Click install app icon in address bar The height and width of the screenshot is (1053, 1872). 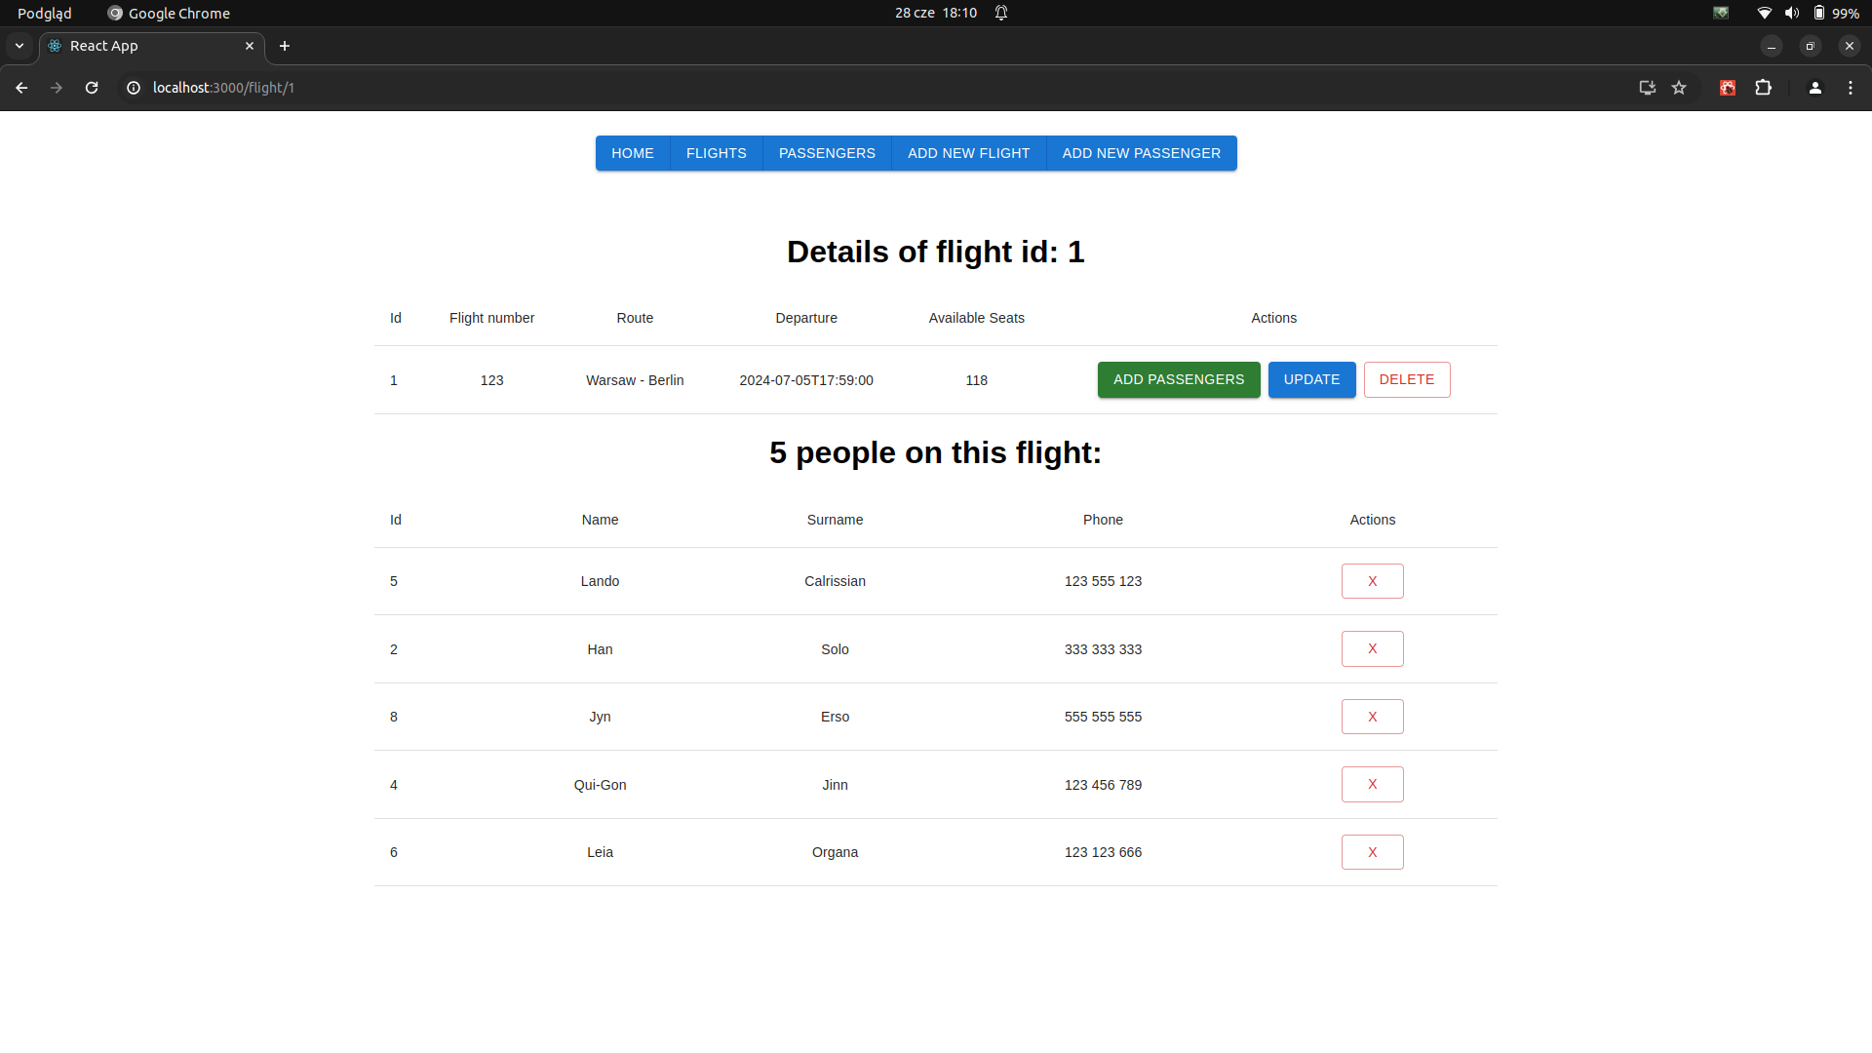click(1647, 88)
